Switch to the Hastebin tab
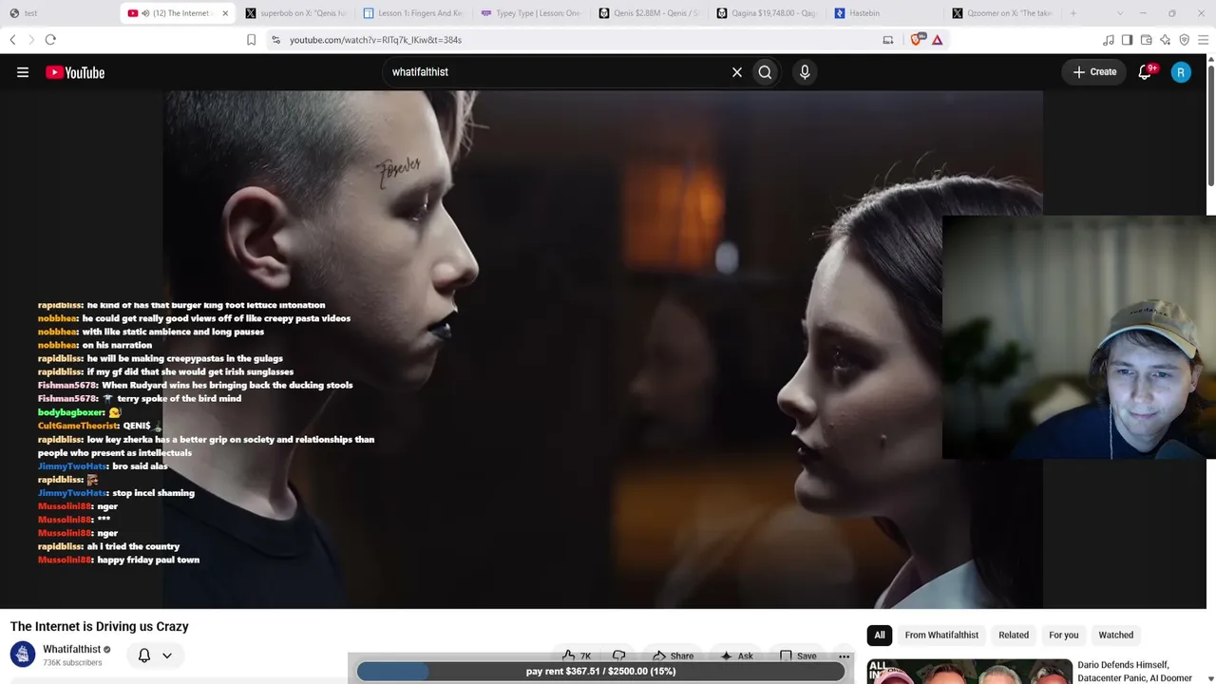Screen dimensions: 1216x684 883,13
